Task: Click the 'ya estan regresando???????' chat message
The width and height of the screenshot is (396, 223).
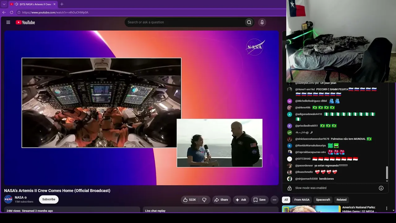Action: pyautogui.click(x=331, y=166)
